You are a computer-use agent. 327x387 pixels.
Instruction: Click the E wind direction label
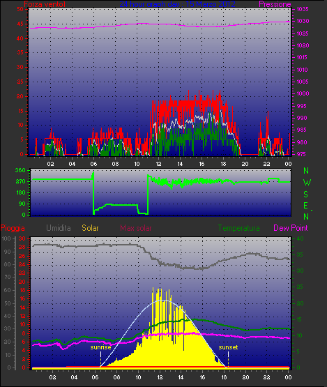coord(306,205)
